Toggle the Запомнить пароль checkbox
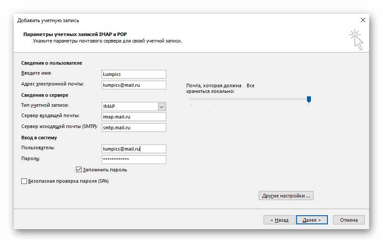 pos(79,170)
